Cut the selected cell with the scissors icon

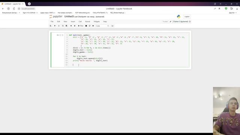[x=59, y=26]
